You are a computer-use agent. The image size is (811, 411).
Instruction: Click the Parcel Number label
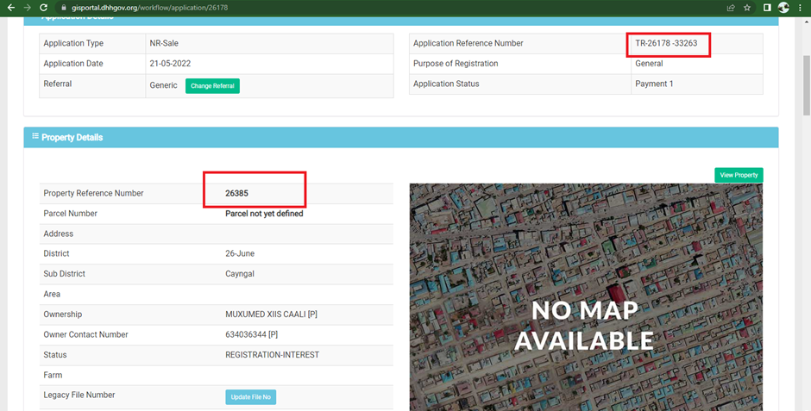point(71,213)
